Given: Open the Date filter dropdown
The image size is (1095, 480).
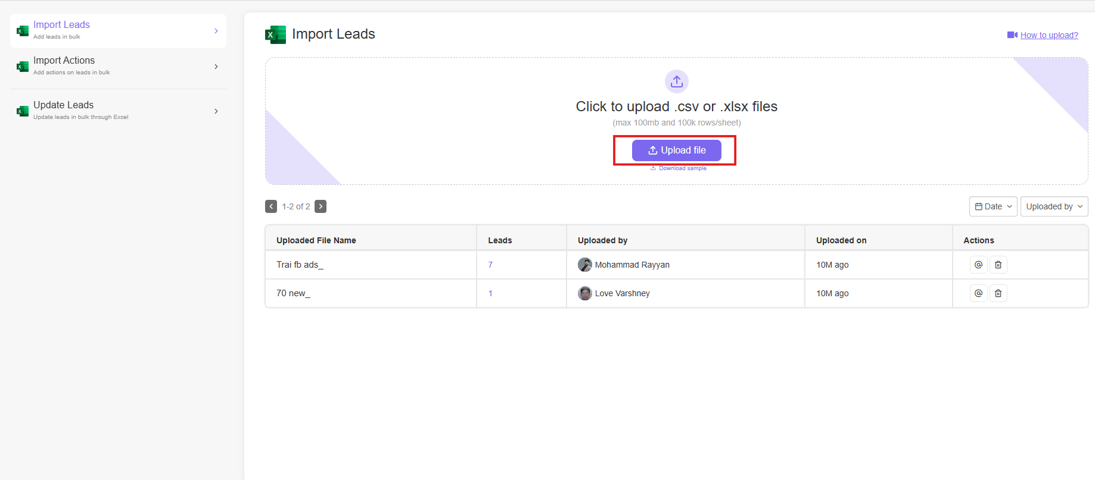Looking at the screenshot, I should 993,206.
